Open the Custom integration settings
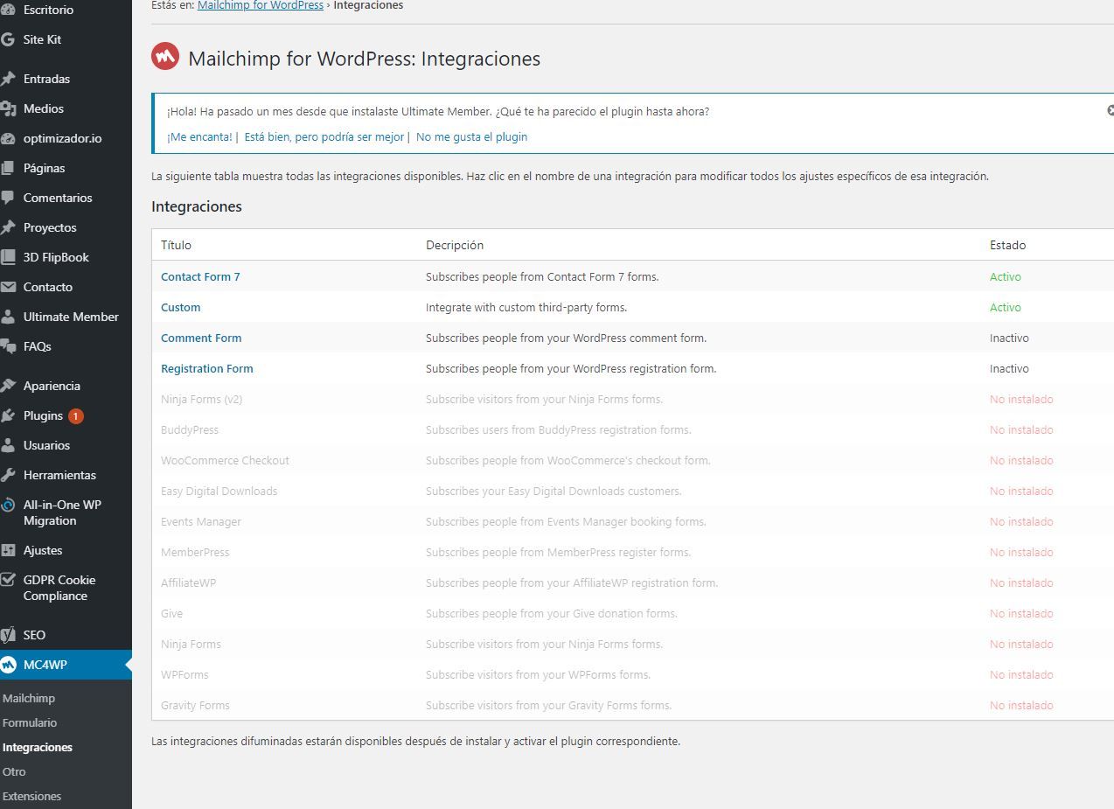This screenshot has width=1114, height=809. point(181,307)
